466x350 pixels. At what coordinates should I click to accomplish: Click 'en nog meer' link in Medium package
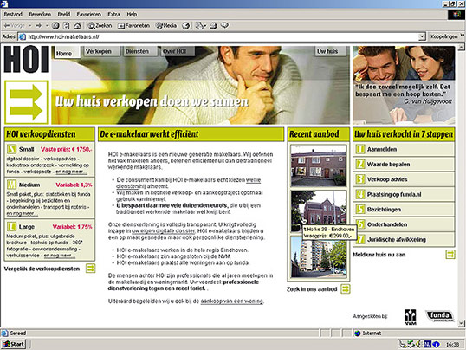click(x=22, y=213)
